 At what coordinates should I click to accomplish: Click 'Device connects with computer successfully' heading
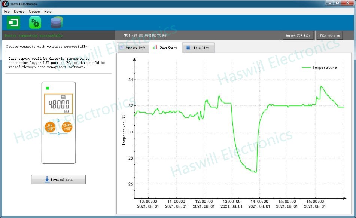point(47,46)
